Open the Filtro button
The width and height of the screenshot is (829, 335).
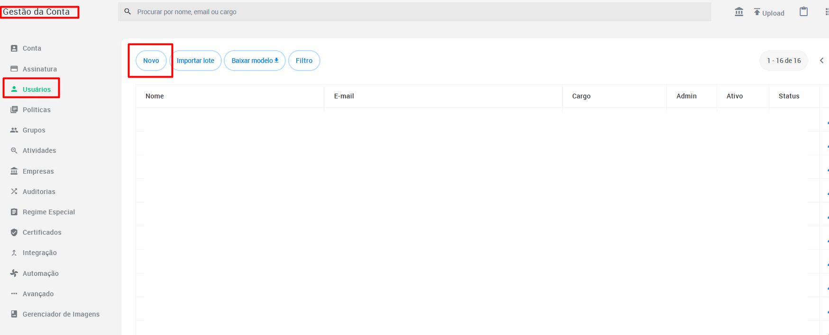304,61
